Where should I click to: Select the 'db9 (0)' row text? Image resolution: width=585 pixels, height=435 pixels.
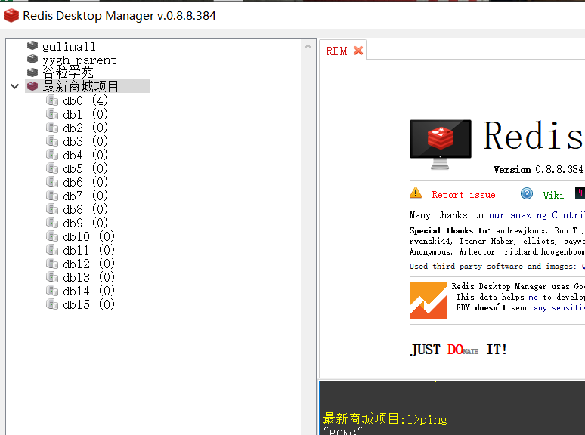[85, 223]
